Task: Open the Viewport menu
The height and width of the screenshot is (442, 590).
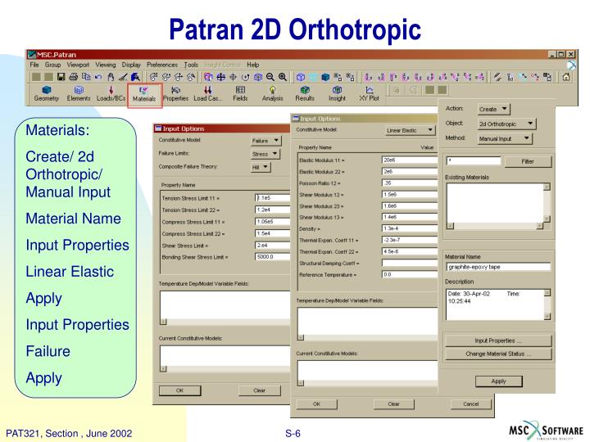Action: [78, 65]
